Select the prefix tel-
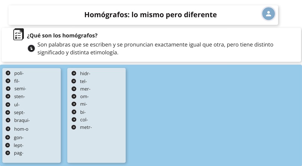This screenshot has width=302, height=166. 83,81
